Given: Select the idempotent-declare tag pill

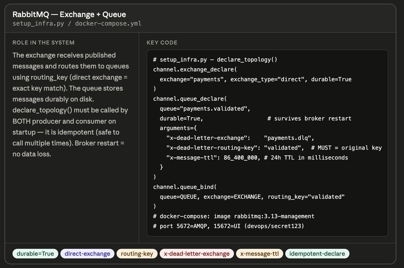Looking at the screenshot, I should (x=317, y=254).
